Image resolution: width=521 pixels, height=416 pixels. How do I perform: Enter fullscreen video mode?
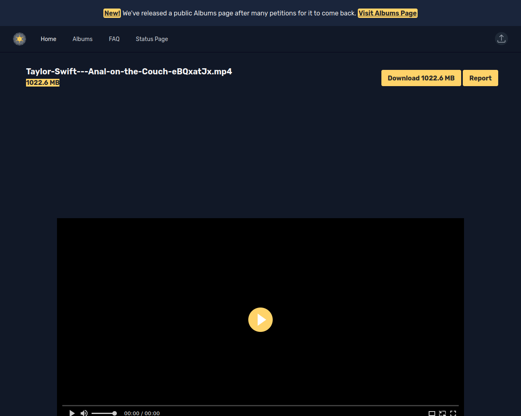(453, 414)
